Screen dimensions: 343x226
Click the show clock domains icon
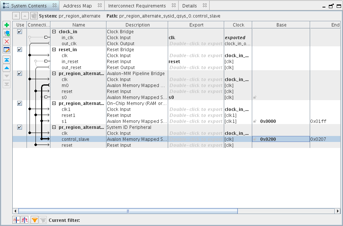16,220
